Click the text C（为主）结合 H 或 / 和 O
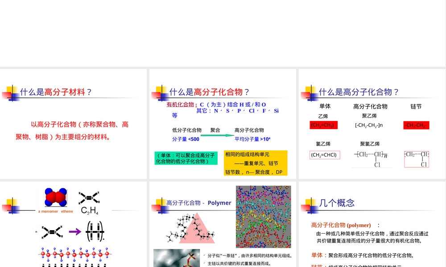446x267 pixels. pos(233,105)
